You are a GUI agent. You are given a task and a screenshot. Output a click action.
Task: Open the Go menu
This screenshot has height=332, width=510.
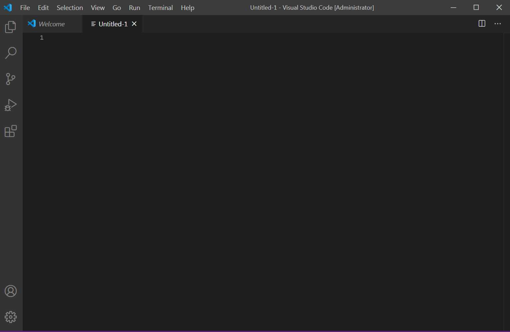pyautogui.click(x=117, y=8)
